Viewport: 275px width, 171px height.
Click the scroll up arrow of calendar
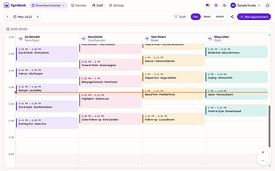[269, 35]
